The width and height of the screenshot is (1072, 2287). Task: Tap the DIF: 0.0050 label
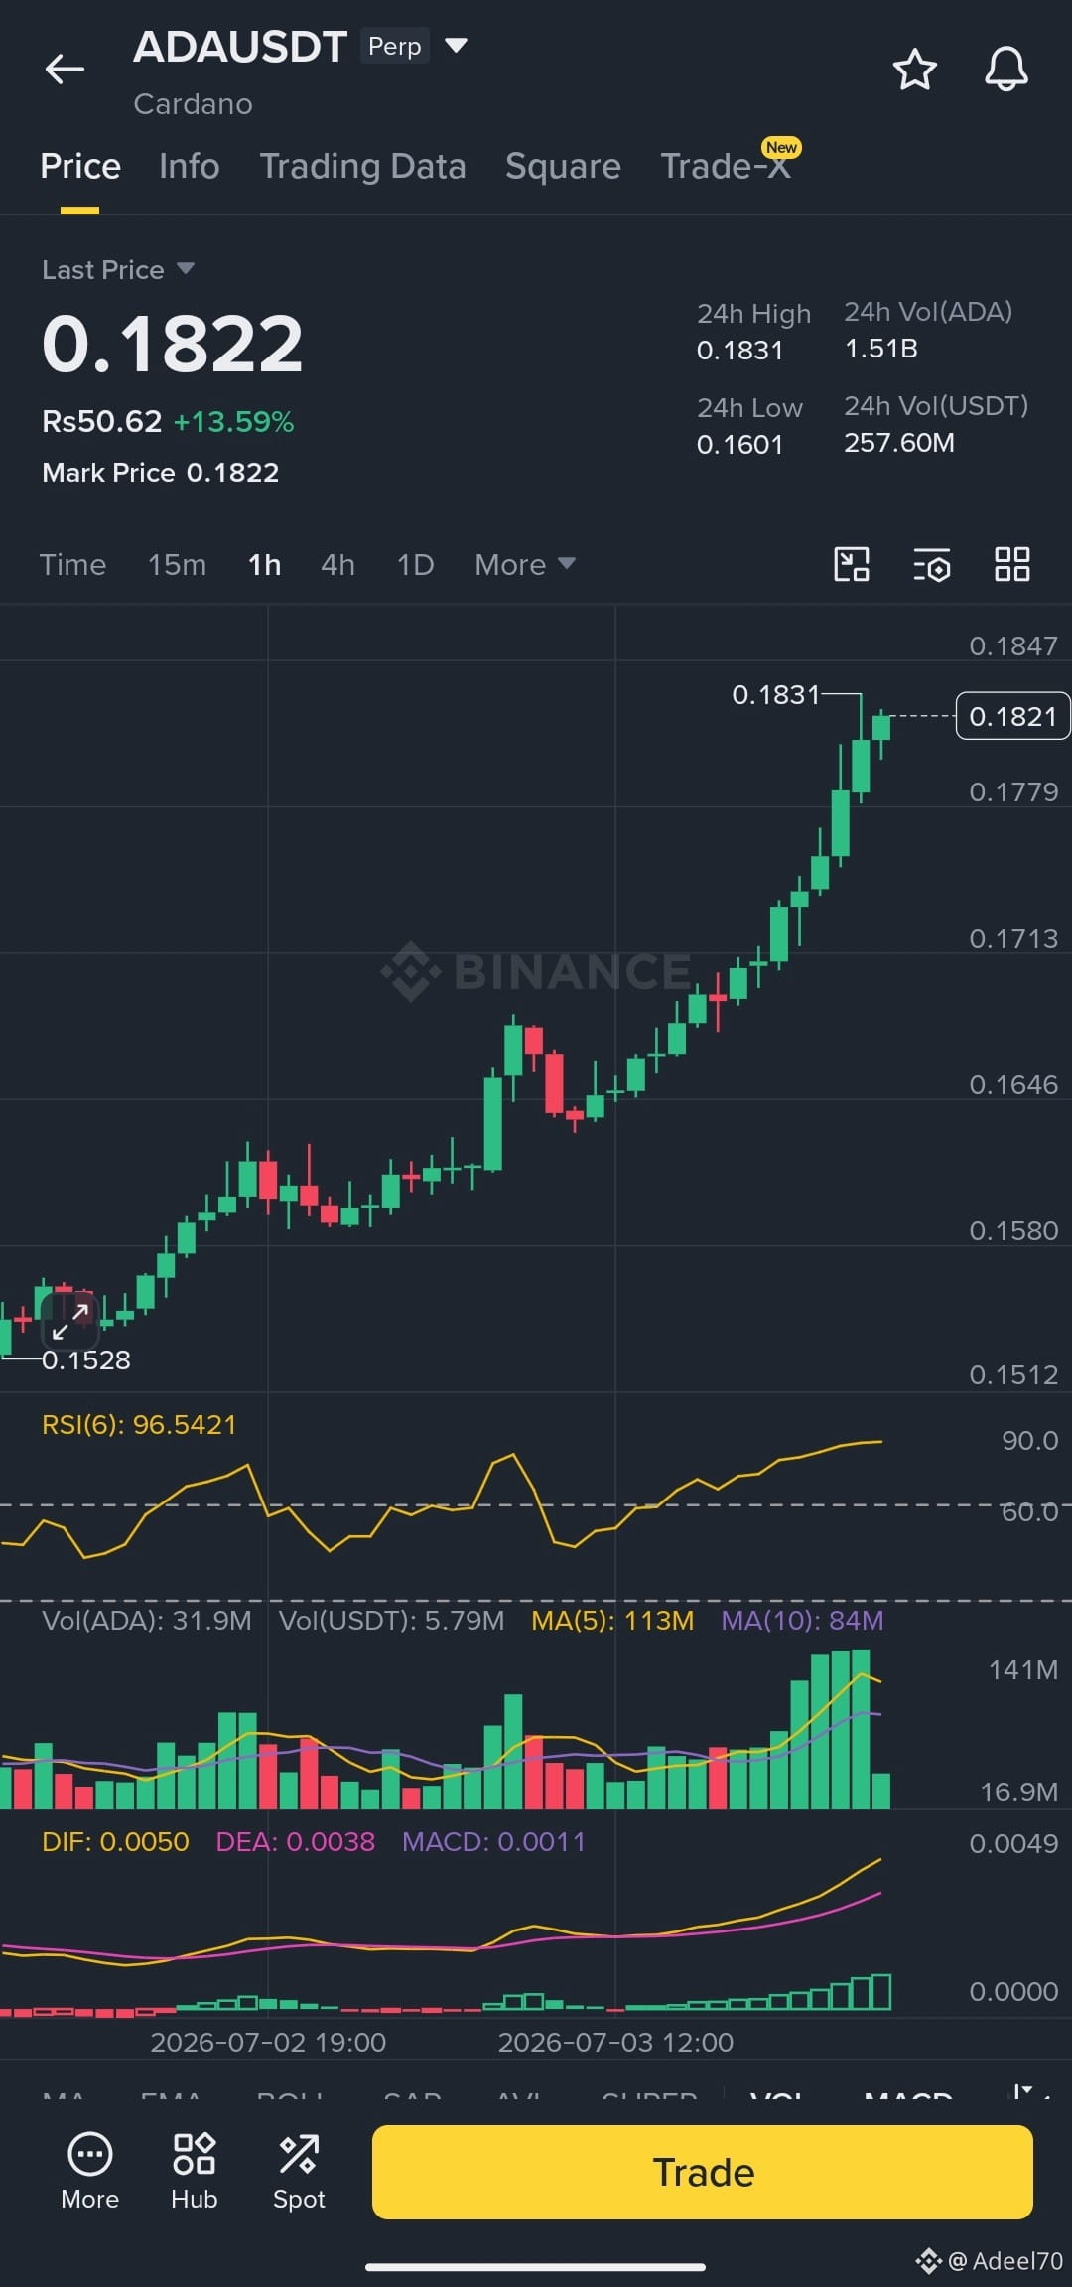pos(115,1841)
